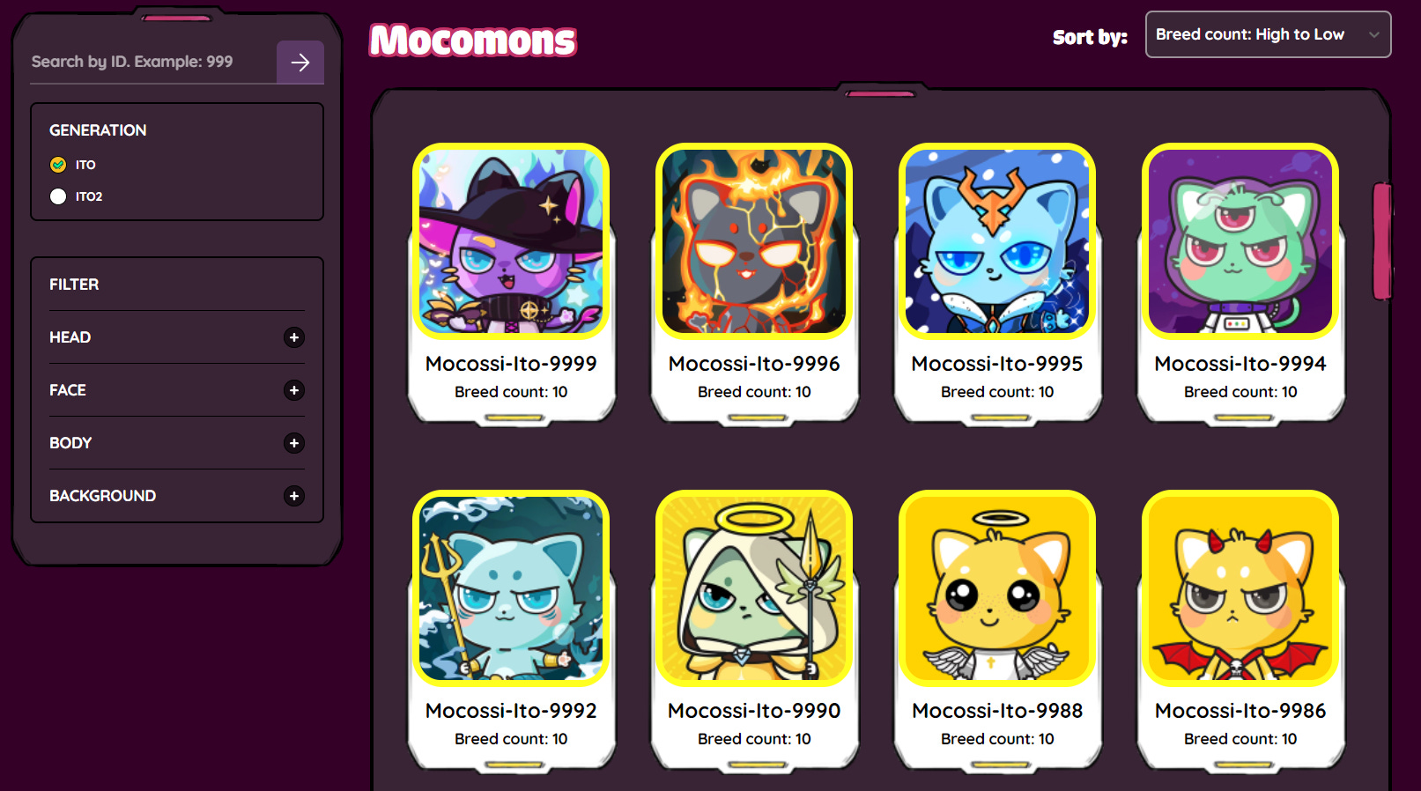Open Mocossi-Ito-9999 witch cat image
Image resolution: width=1421 pixels, height=791 pixels.
click(511, 241)
